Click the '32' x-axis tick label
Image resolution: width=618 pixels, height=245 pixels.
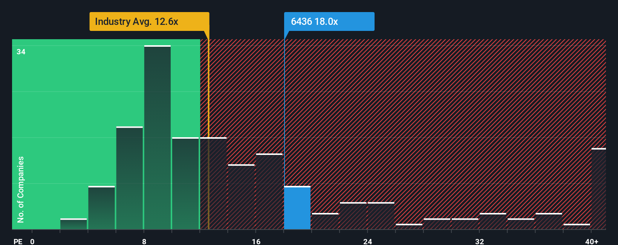click(x=479, y=242)
